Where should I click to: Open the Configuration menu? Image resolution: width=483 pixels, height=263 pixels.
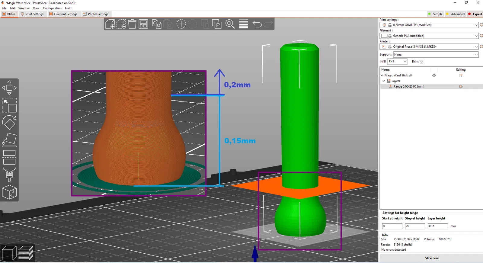tap(52, 8)
